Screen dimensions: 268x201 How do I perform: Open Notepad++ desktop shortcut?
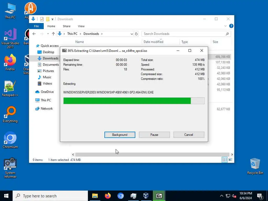[10, 88]
